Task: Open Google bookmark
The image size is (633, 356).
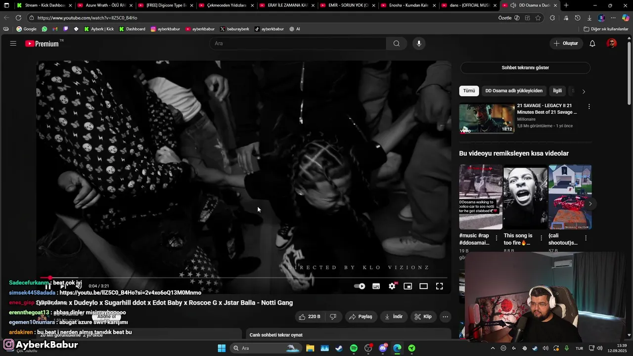Action: (x=26, y=29)
